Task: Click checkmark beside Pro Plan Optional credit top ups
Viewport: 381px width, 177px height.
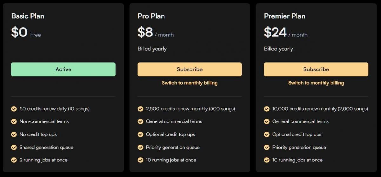Action: click(x=140, y=134)
